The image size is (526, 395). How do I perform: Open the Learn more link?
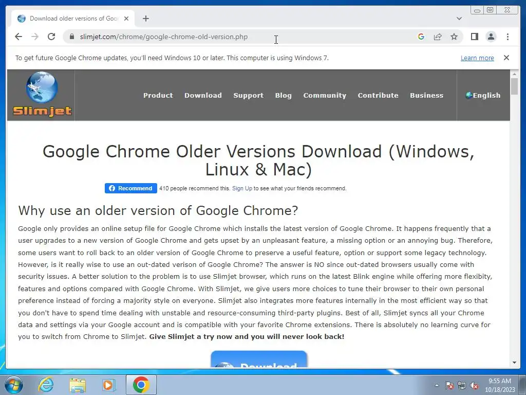coord(477,58)
